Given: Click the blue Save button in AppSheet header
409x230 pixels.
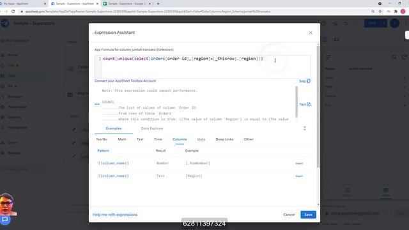Looking at the screenshot, I should click(x=372, y=23).
